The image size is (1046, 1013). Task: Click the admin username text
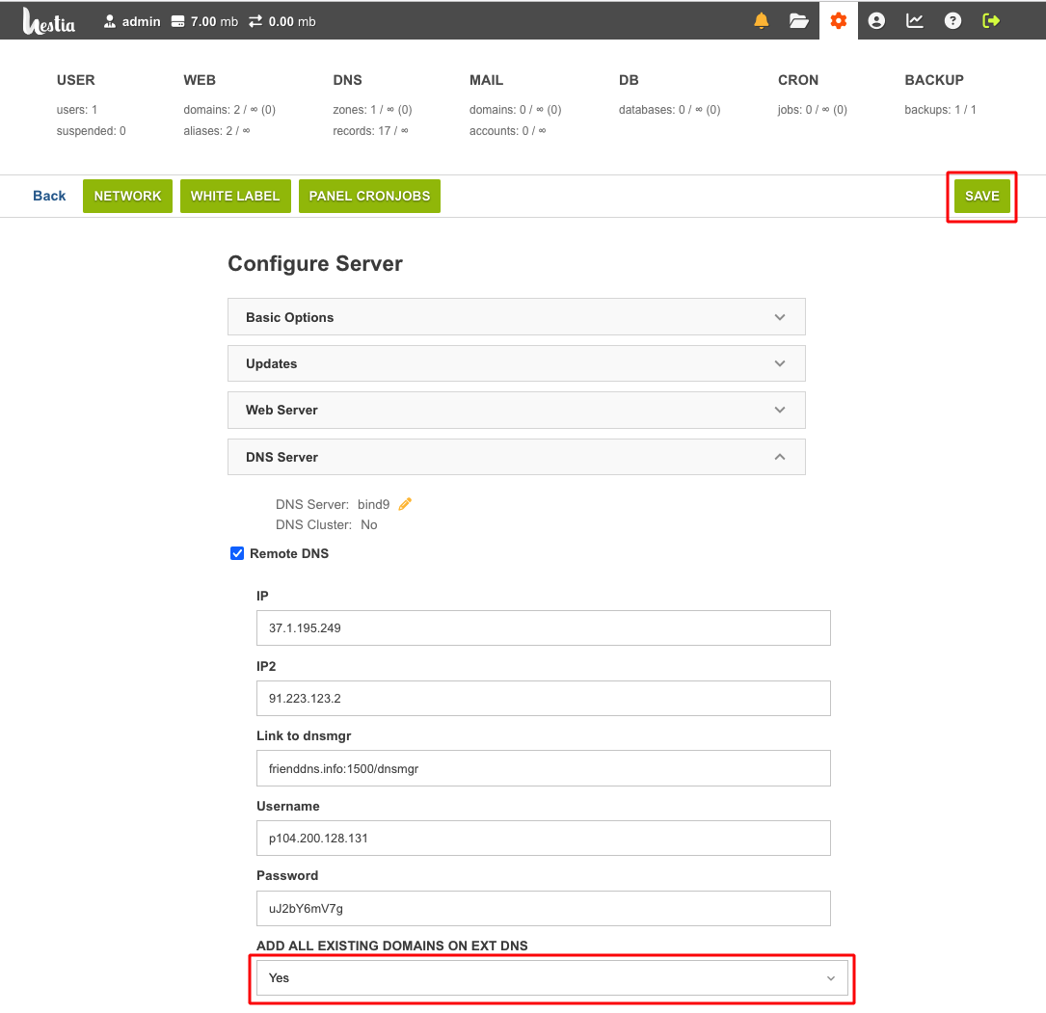tap(142, 21)
